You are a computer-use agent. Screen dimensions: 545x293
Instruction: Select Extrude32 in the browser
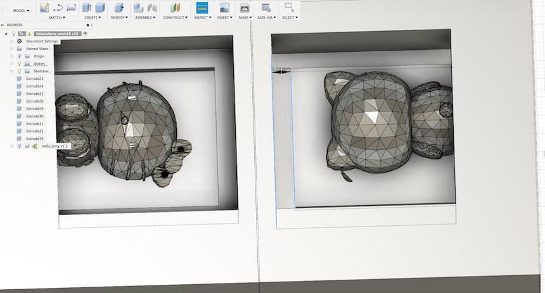pos(35,131)
